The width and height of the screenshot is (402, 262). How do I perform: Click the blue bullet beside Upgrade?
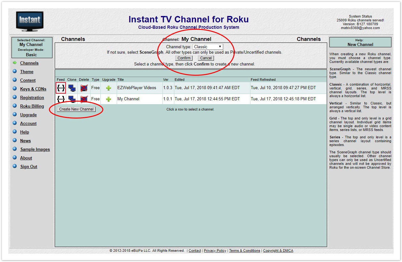[x=15, y=114]
